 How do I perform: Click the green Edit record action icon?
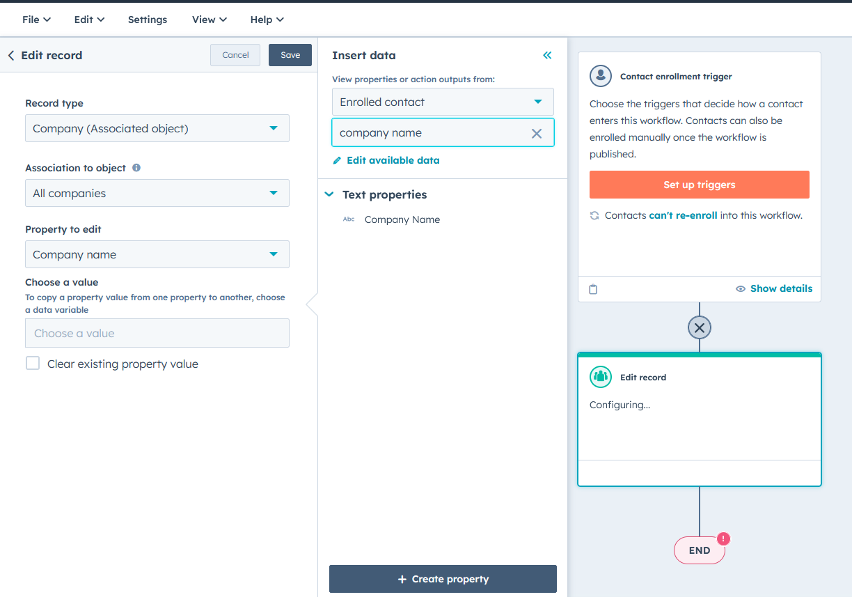tap(600, 377)
